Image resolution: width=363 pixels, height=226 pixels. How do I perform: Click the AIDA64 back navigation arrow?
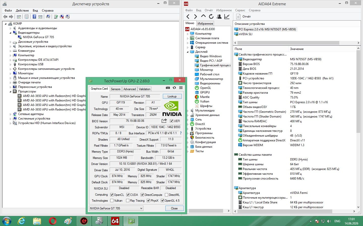pos(188,17)
